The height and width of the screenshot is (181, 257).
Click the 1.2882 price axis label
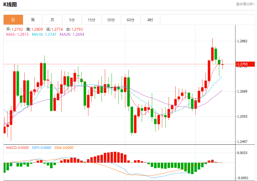pyautogui.click(x=242, y=41)
